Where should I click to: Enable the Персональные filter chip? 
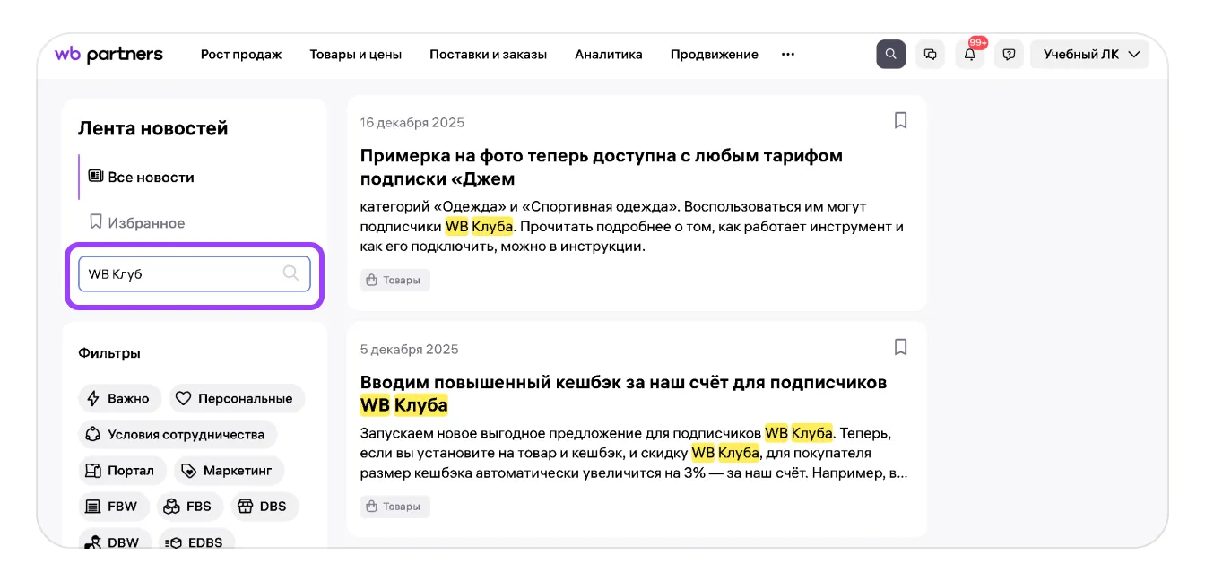237,398
